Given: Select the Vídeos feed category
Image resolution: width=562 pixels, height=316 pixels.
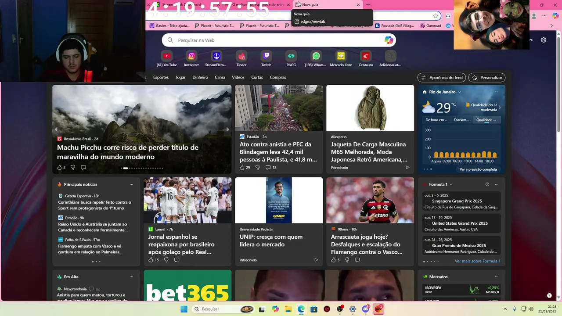Looking at the screenshot, I should coord(238,77).
